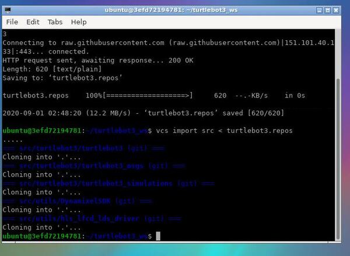This screenshot has height=256, width=350.
Task: Click the 'src/turtlebot3/turtlebot3_simulations (git)' line
Action: point(108,184)
